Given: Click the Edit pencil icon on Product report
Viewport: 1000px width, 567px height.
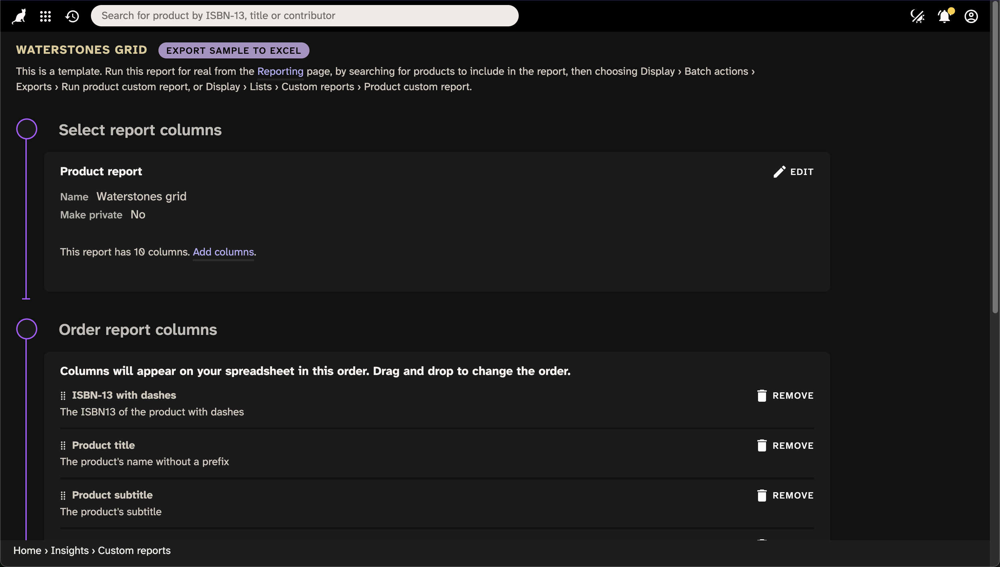Looking at the screenshot, I should [780, 171].
